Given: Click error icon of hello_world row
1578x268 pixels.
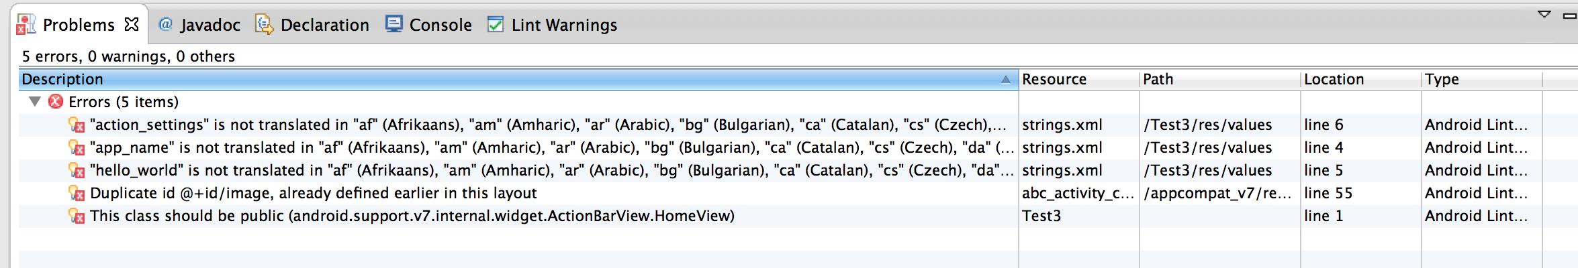Looking at the screenshot, I should (77, 170).
